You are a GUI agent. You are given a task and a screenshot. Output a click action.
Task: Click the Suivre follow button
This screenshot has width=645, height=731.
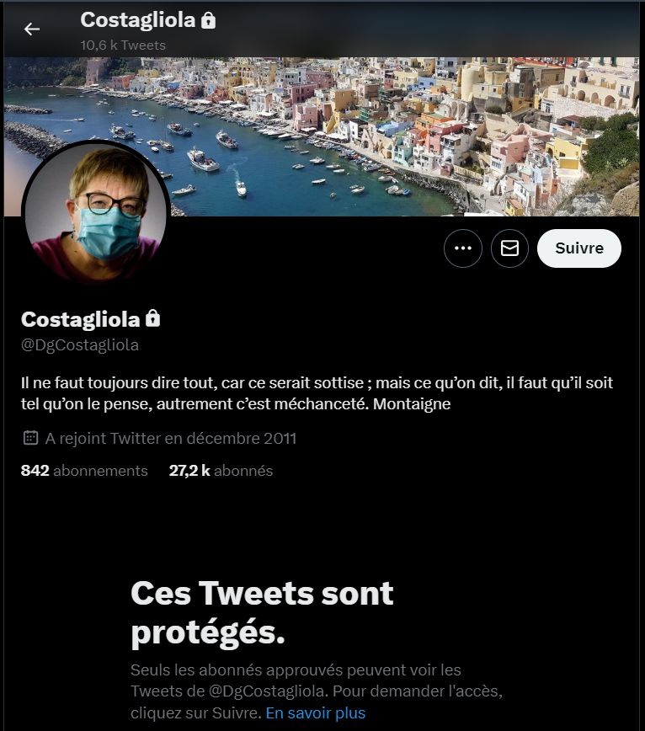578,248
